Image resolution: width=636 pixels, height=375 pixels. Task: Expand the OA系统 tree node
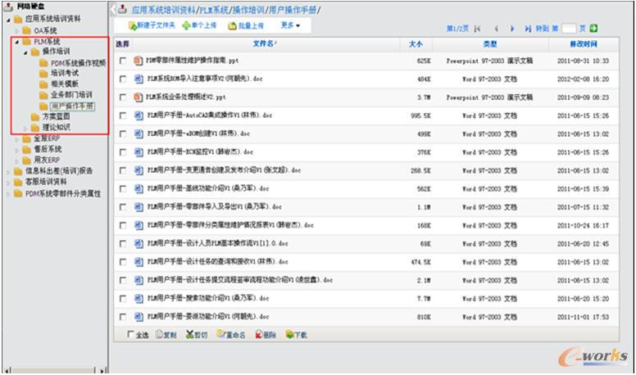click(17, 31)
